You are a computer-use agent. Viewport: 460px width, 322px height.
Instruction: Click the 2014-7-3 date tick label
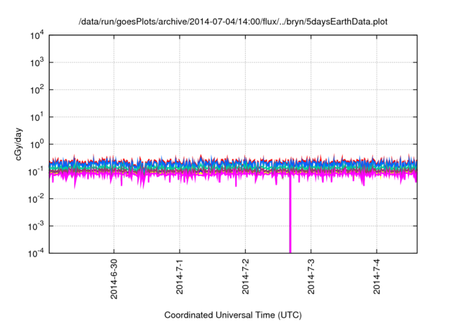click(311, 277)
